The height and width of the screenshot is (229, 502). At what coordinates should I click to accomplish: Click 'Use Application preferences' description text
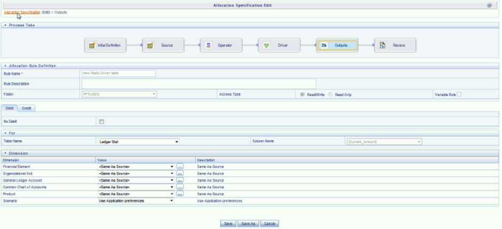coord(219,201)
